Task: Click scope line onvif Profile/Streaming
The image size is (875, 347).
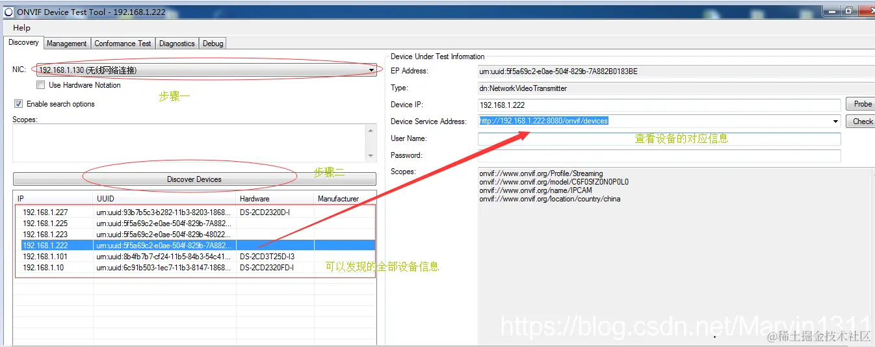Action: point(541,173)
